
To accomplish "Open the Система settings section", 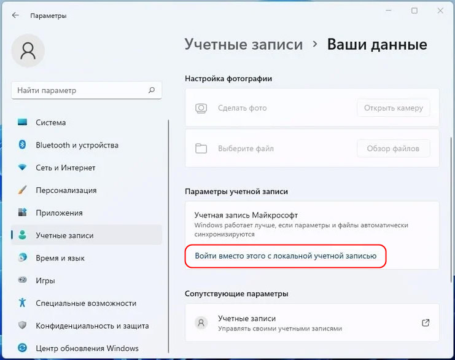I will pos(87,122).
